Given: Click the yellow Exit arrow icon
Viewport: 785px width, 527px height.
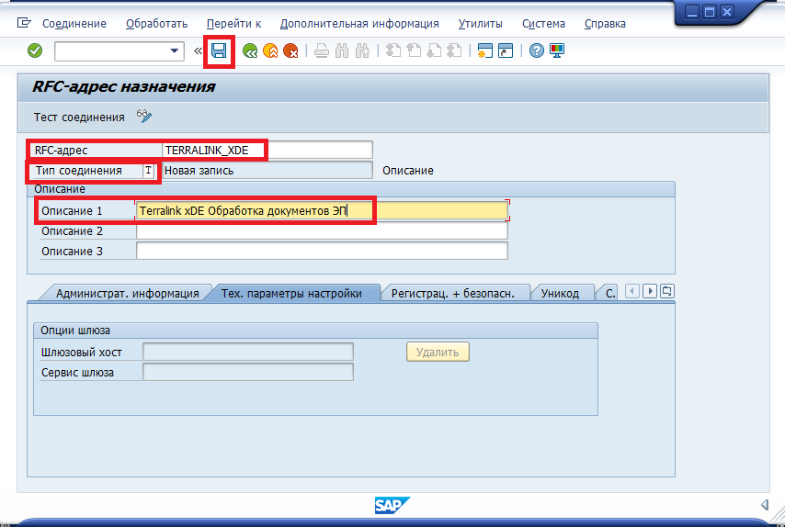Looking at the screenshot, I should [270, 51].
